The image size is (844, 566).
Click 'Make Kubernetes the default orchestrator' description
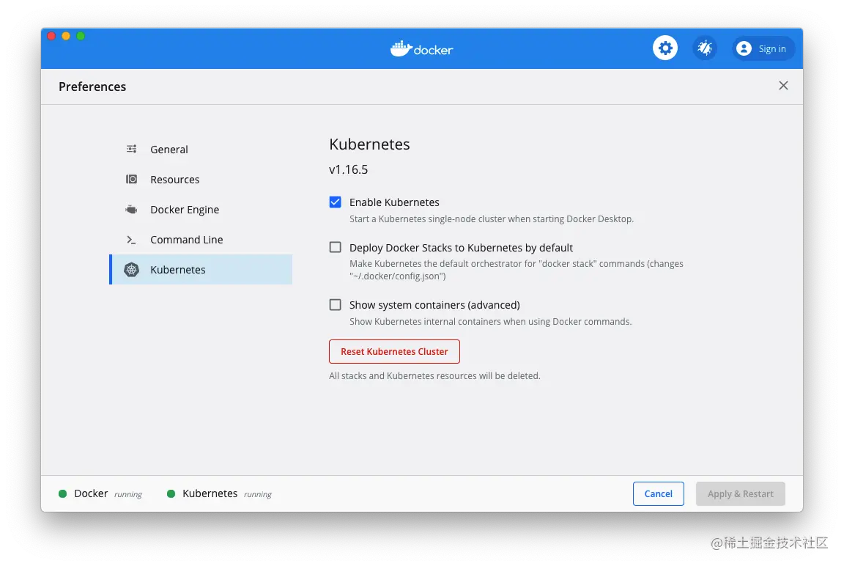tap(517, 270)
